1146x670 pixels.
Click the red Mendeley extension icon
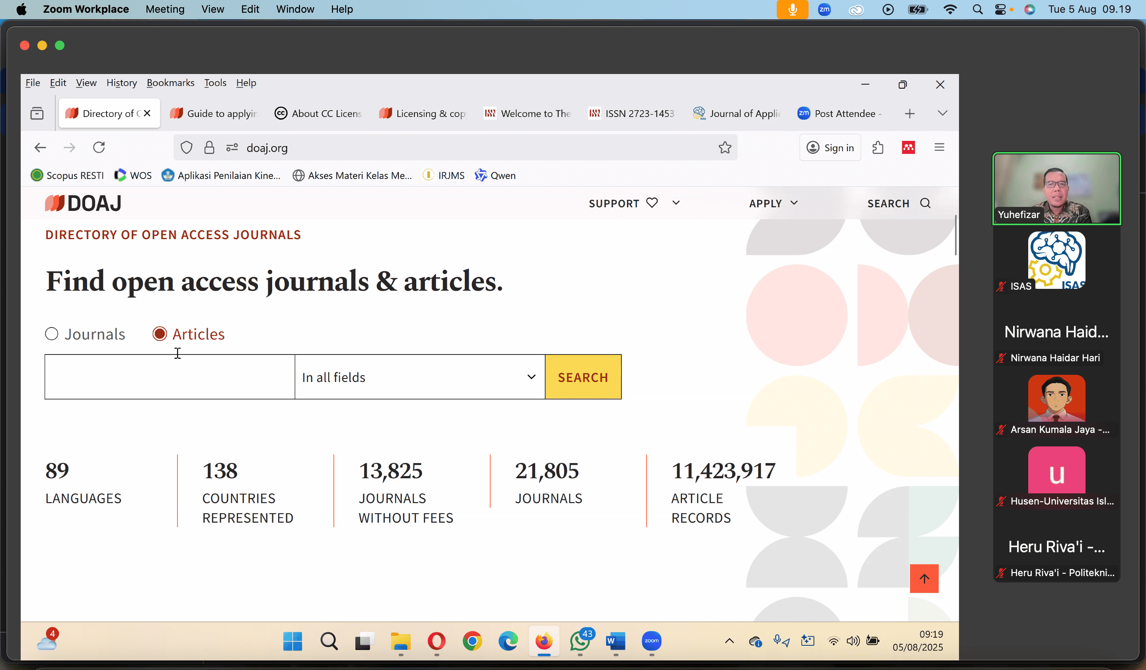[x=908, y=147]
